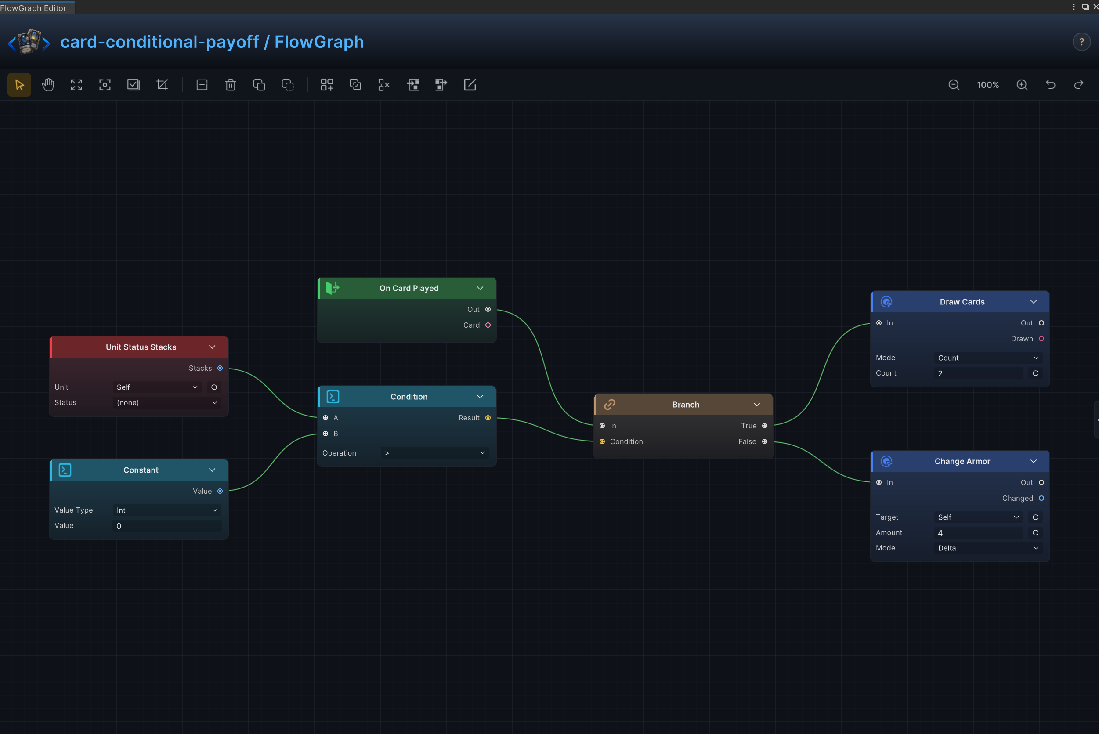The width and height of the screenshot is (1099, 734).
Task: Open Change Armor Mode dropdown showing Delta
Action: point(987,548)
